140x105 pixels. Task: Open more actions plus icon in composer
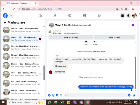(x=49, y=95)
